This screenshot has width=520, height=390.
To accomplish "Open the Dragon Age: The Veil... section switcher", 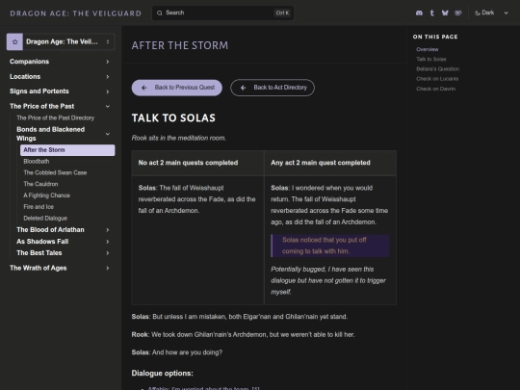I will coord(61,41).
